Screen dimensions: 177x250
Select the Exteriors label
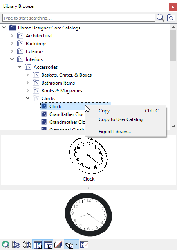point(34,51)
